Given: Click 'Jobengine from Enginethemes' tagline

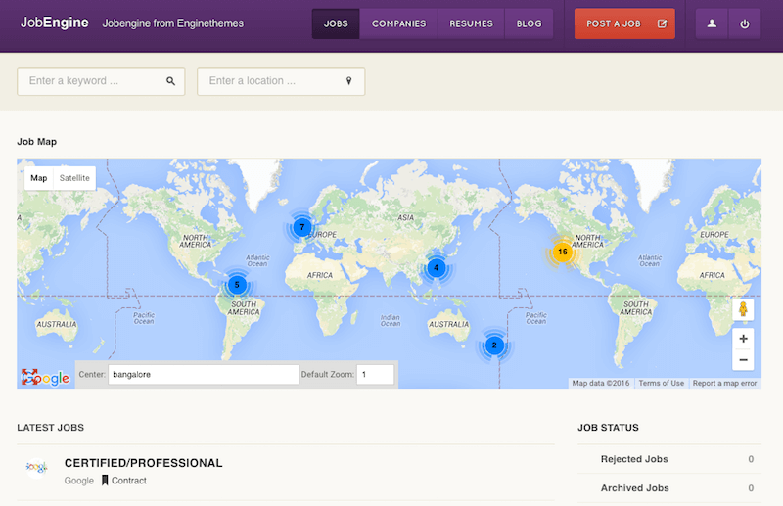Looking at the screenshot, I should point(173,23).
